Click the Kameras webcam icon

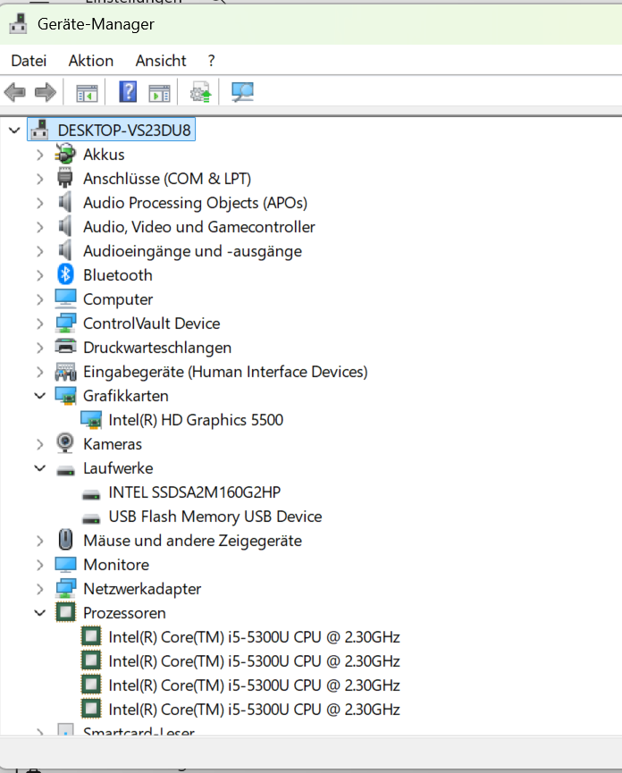tap(65, 443)
